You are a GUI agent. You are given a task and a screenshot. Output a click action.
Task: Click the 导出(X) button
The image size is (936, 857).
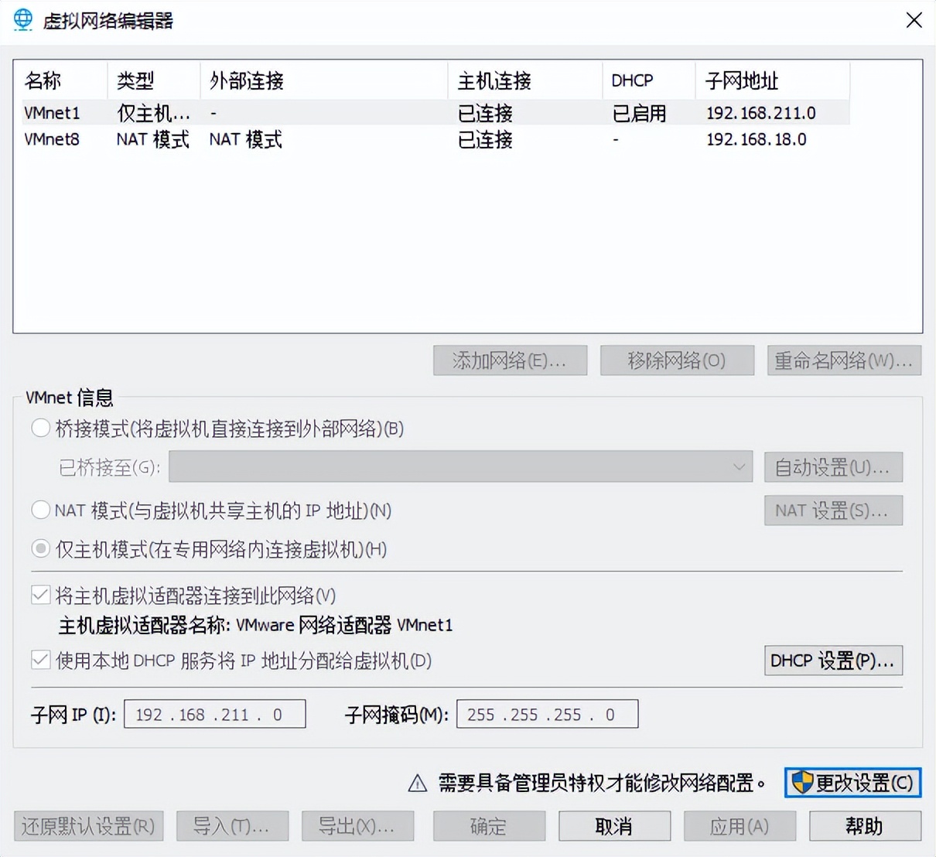pyautogui.click(x=357, y=825)
